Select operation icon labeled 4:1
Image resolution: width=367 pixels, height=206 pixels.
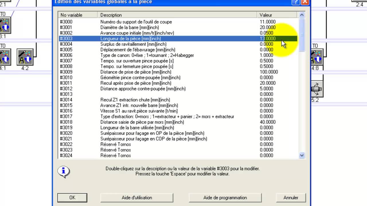tap(5, 57)
